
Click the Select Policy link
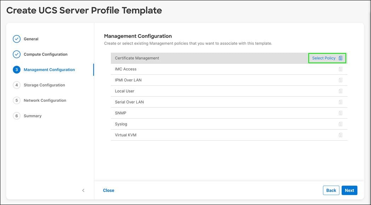323,58
